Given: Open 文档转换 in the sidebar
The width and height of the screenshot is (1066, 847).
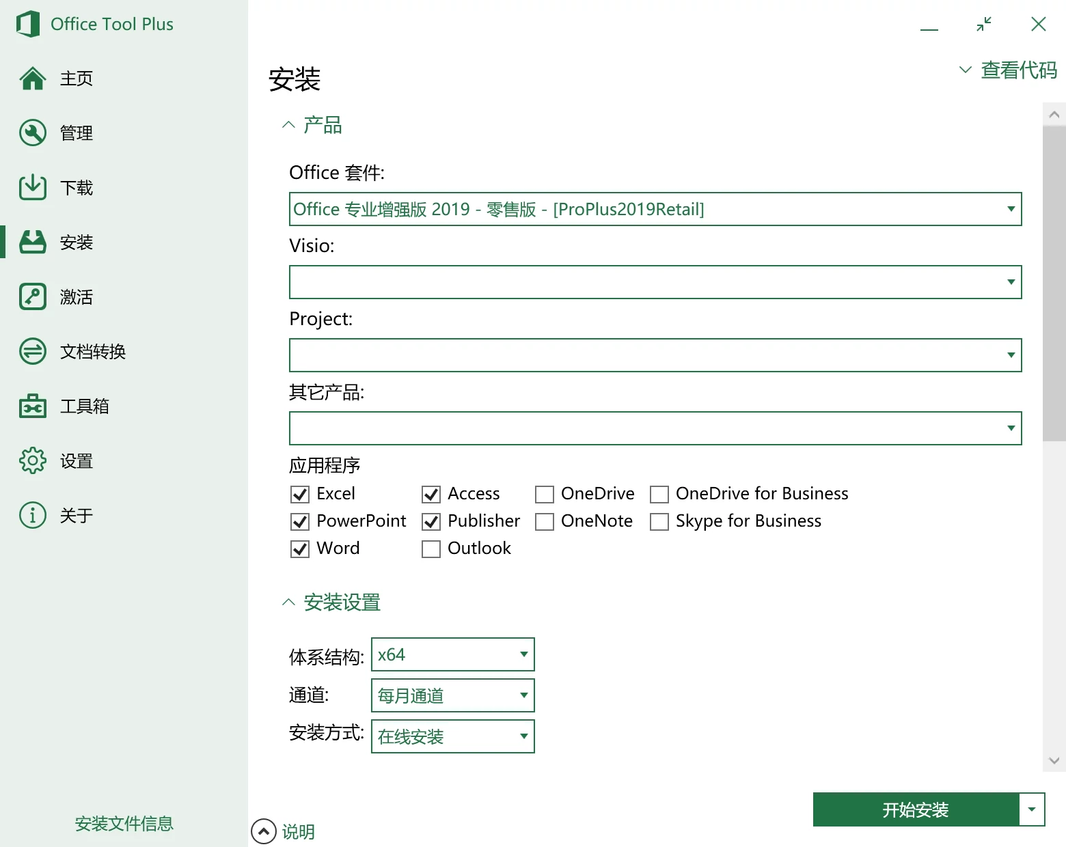Looking at the screenshot, I should tap(93, 352).
